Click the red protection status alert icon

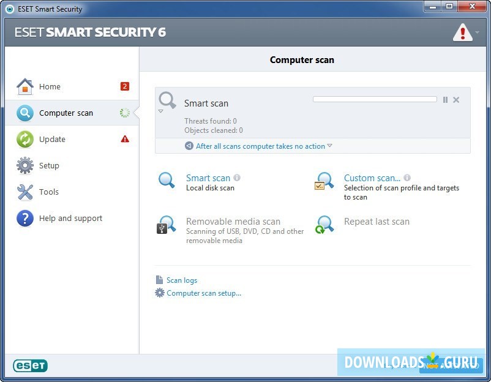tap(462, 32)
